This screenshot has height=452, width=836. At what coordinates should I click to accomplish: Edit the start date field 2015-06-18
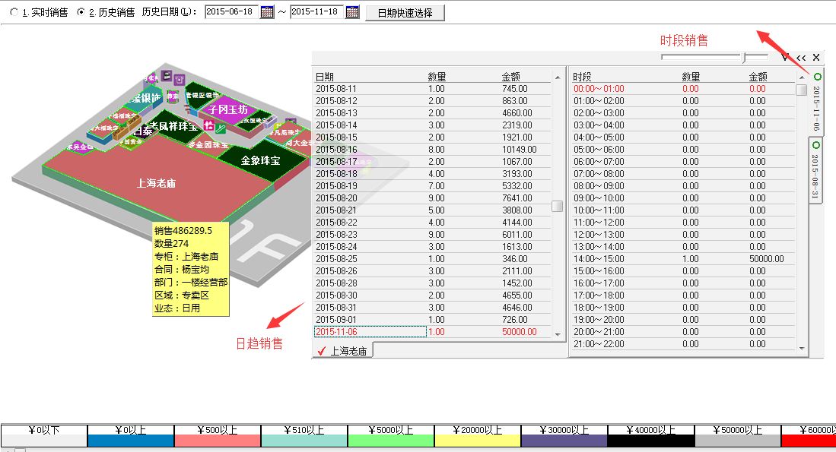pyautogui.click(x=231, y=11)
